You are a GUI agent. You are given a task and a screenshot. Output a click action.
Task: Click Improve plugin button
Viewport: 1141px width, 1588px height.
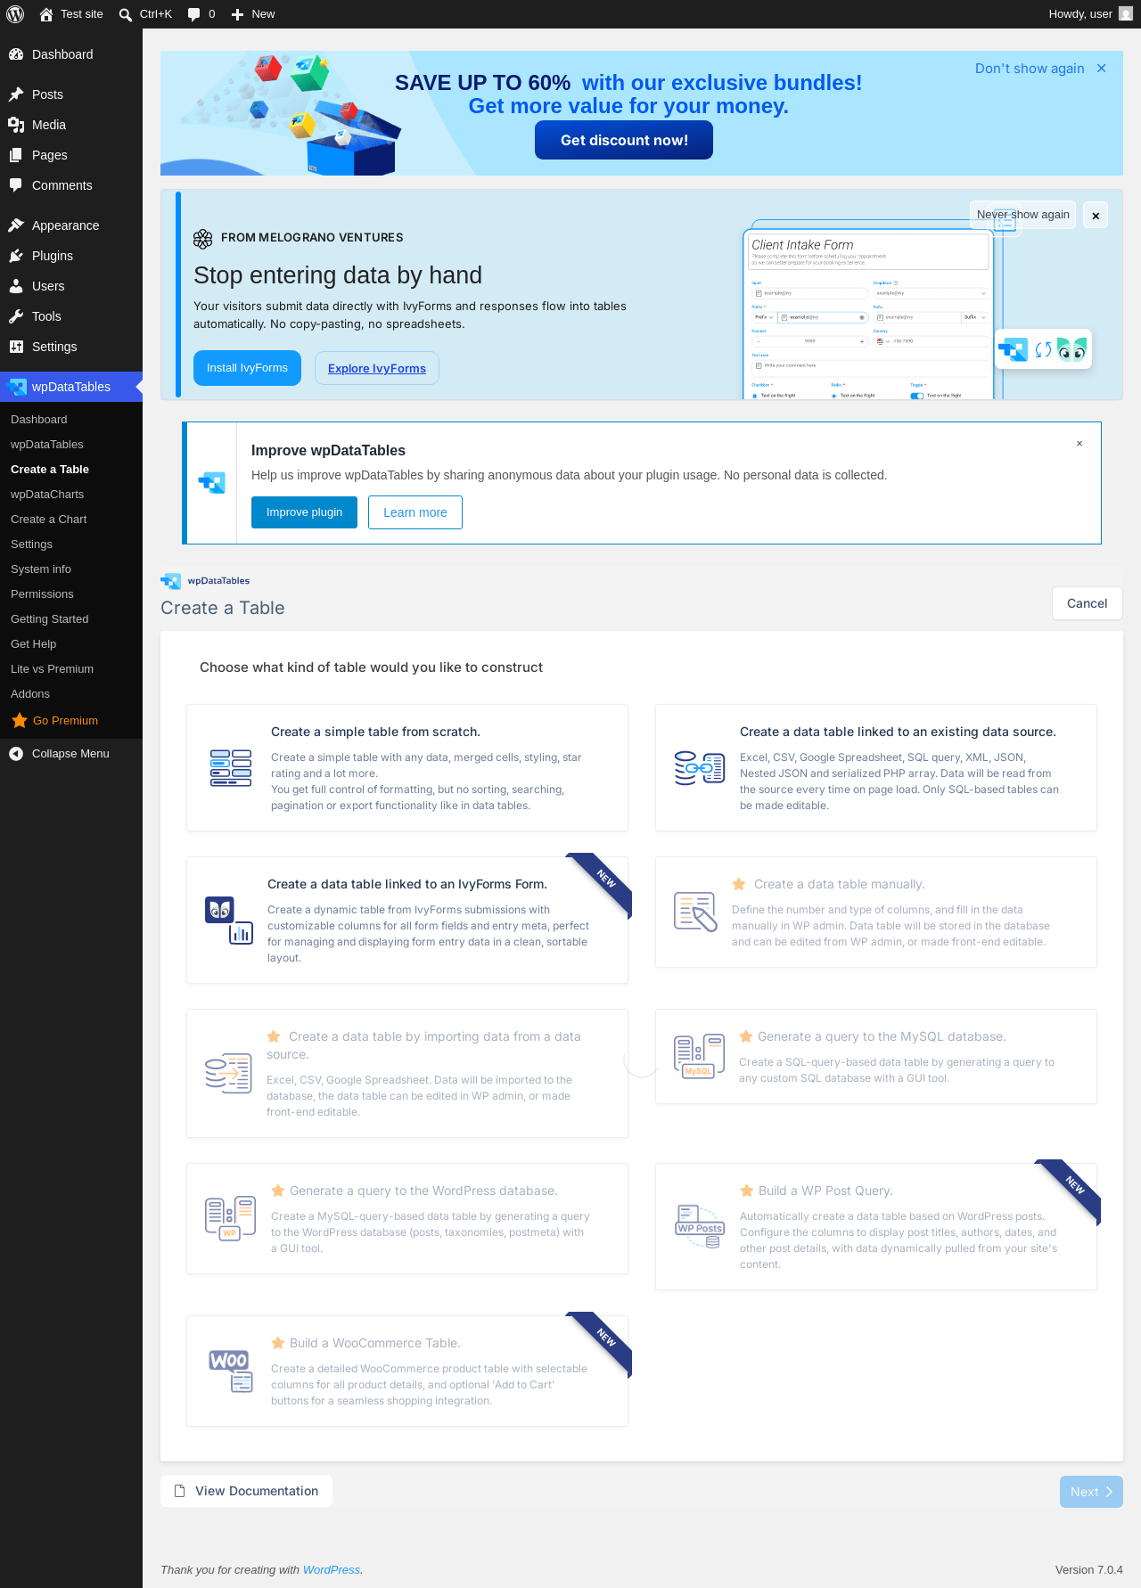pyautogui.click(x=304, y=512)
